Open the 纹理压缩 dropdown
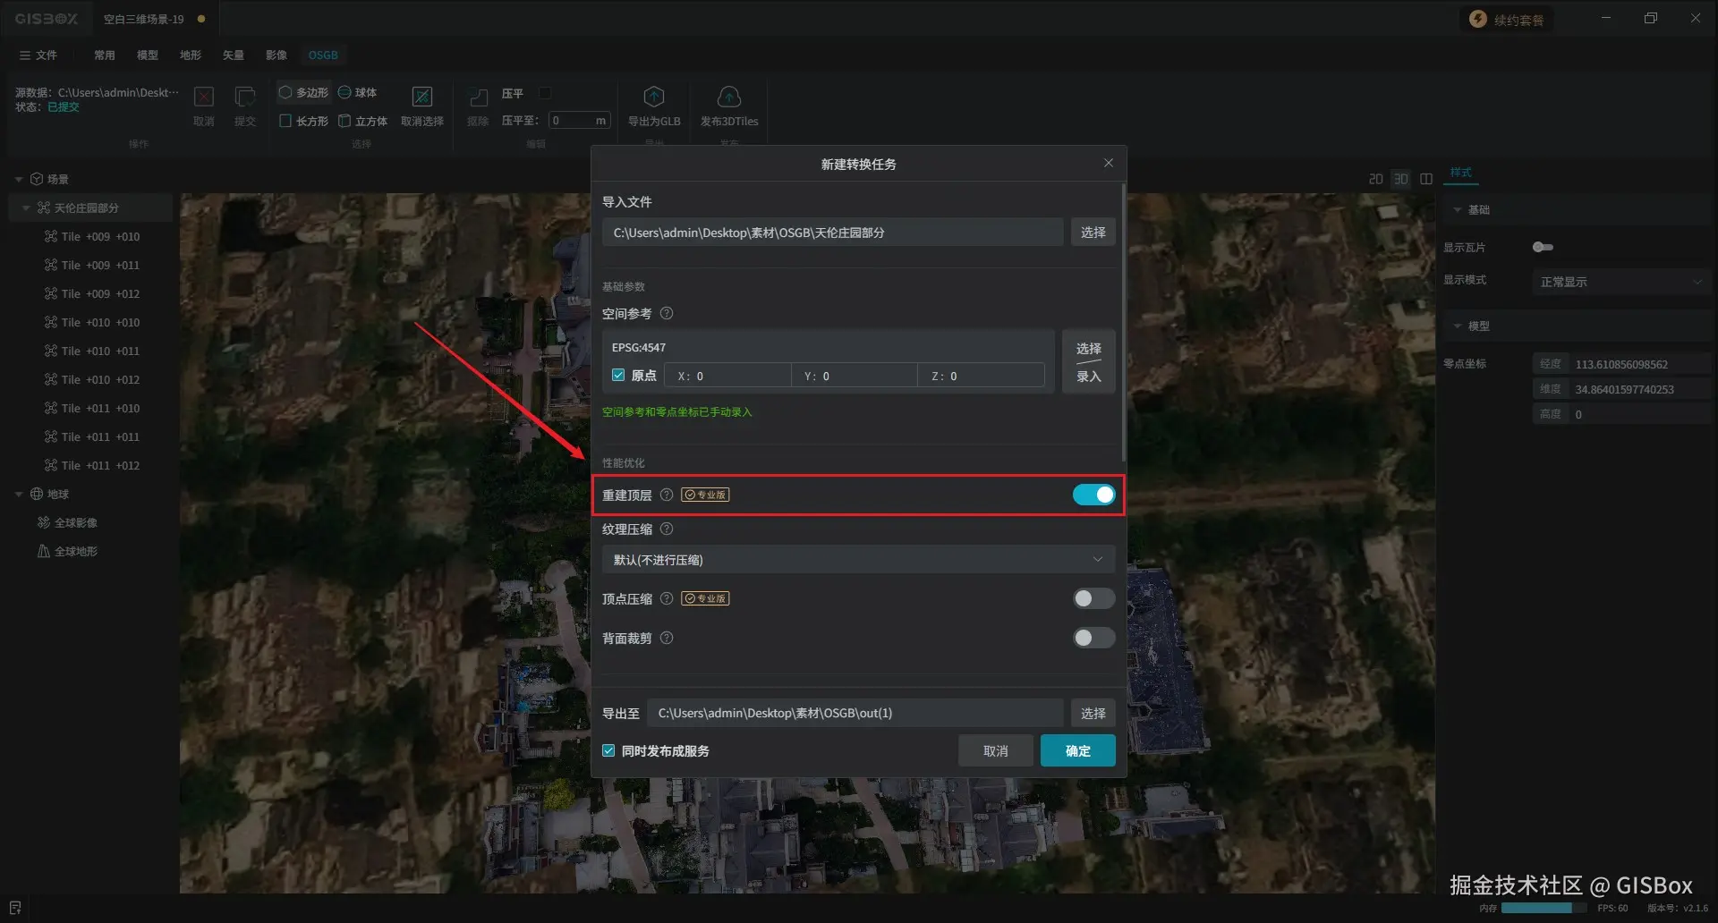The image size is (1718, 923). (x=859, y=560)
